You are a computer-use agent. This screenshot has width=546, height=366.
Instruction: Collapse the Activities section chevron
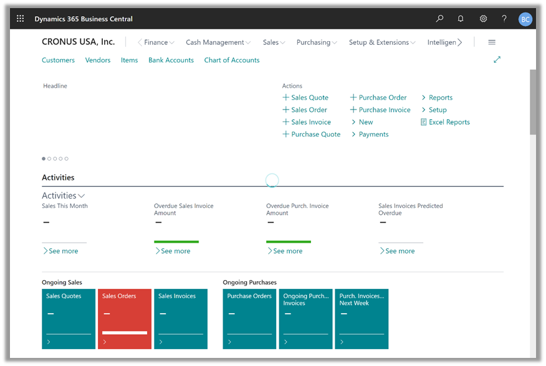coord(82,196)
